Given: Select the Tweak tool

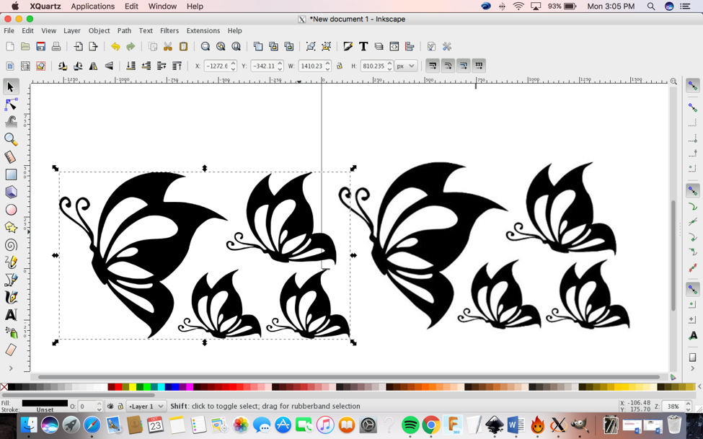Looking at the screenshot, I should point(11,122).
